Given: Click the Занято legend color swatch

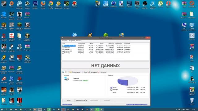Looking at the screenshot, I should pyautogui.click(x=111, y=88).
